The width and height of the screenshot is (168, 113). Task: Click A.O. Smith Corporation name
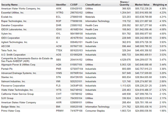click(x=13, y=55)
